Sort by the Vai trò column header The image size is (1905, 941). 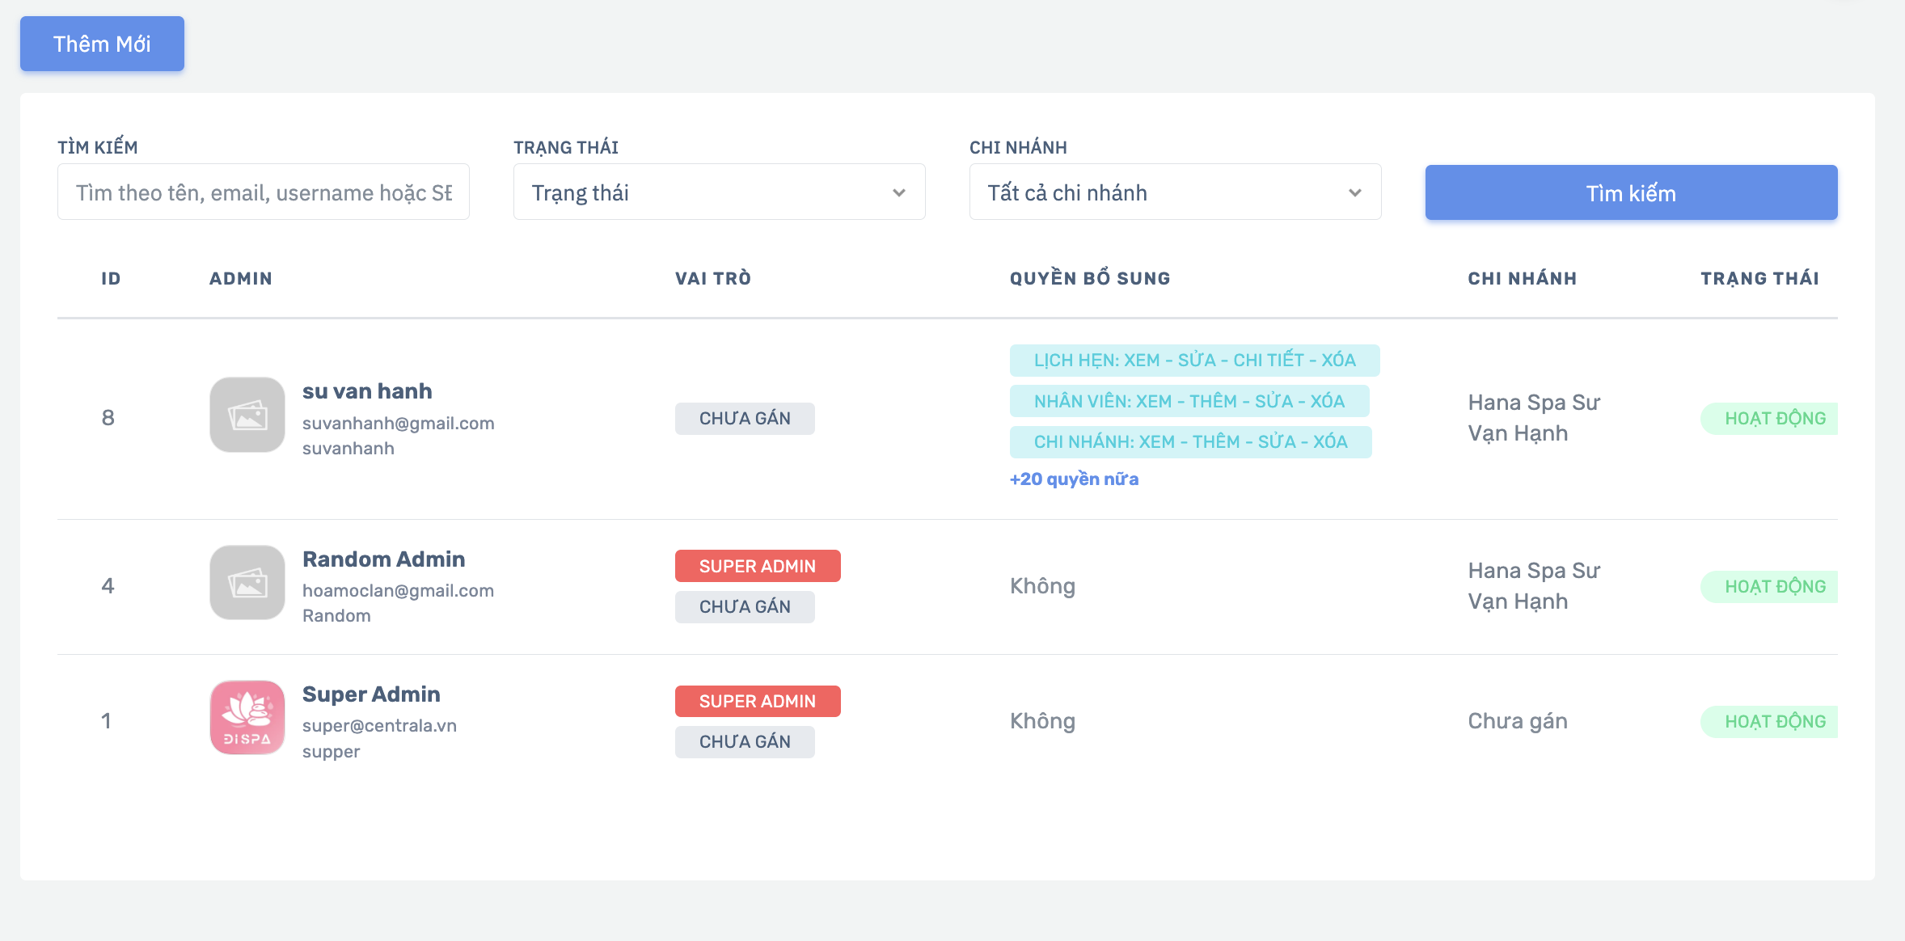pyautogui.click(x=713, y=279)
